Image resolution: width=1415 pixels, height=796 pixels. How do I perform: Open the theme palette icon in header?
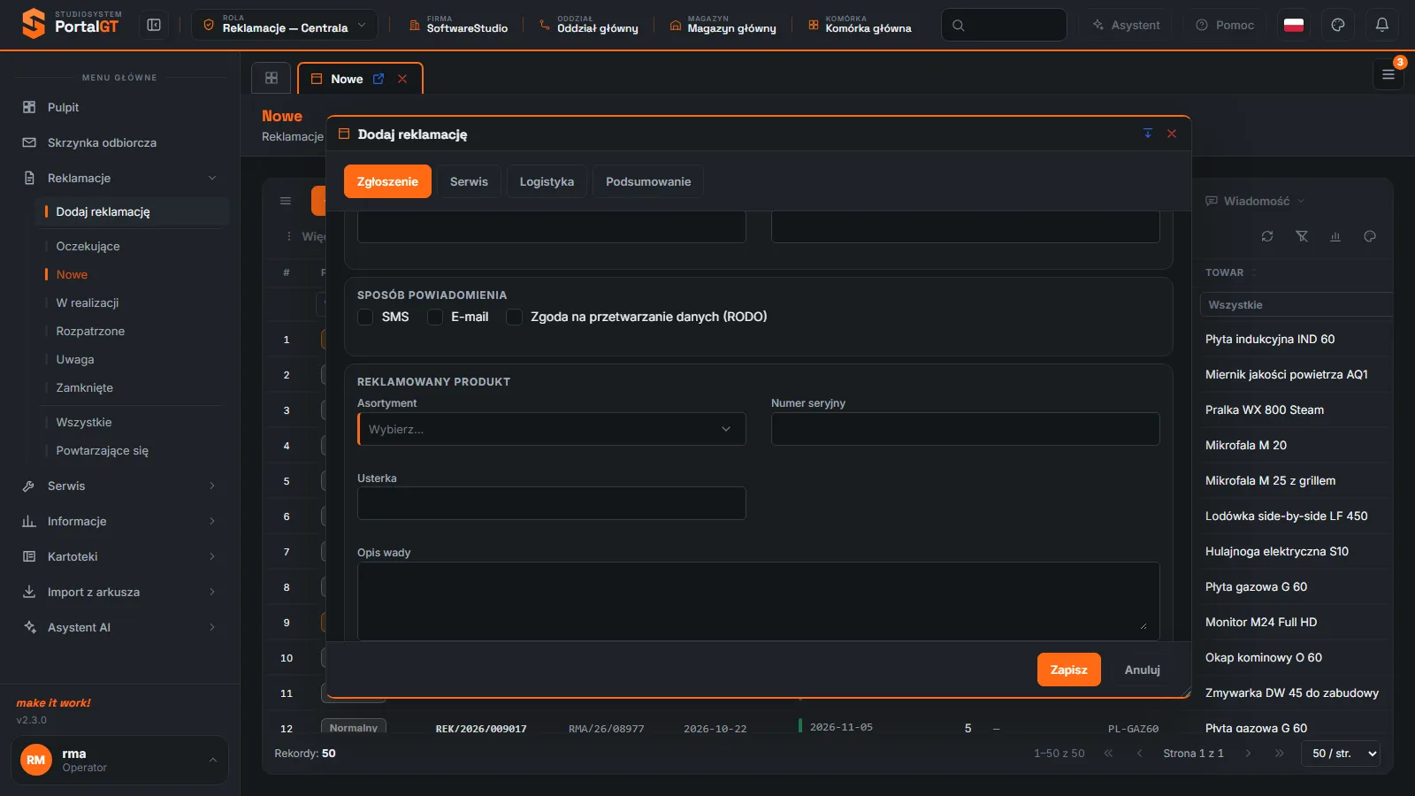1338,25
